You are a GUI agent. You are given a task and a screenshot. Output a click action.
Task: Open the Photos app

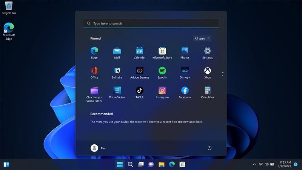(185, 53)
